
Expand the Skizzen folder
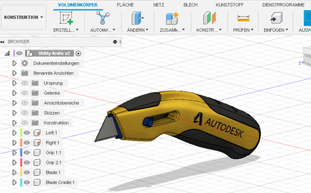tap(15, 113)
